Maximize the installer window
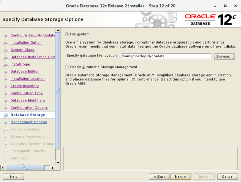 tap(225, 6)
